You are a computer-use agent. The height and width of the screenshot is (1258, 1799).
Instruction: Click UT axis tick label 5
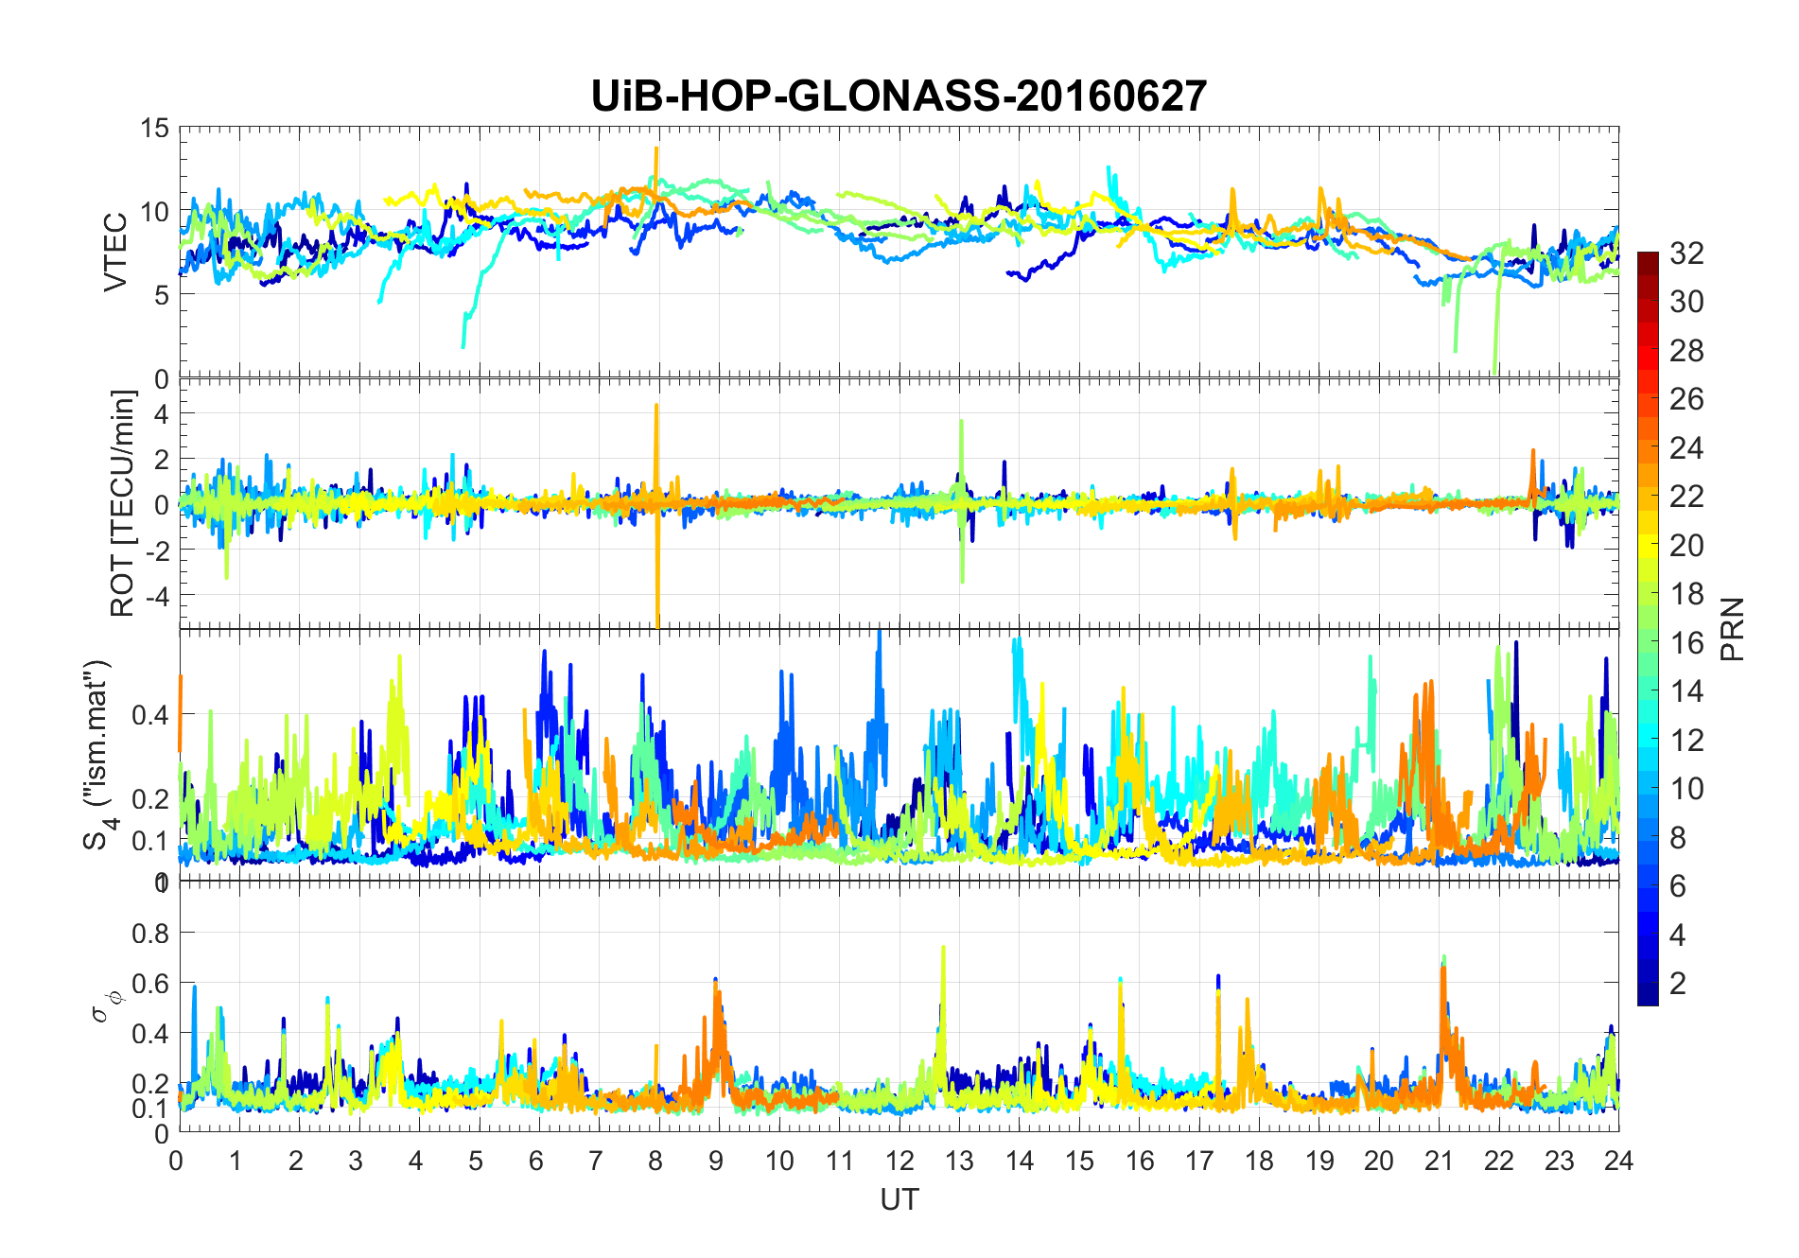tap(476, 1161)
